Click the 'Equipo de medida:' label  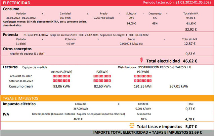click(35, 67)
